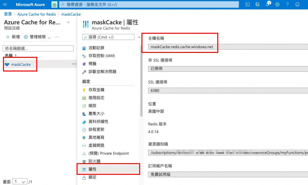Click the SSL port field 6380
This screenshot has width=308, height=185.
228,90
